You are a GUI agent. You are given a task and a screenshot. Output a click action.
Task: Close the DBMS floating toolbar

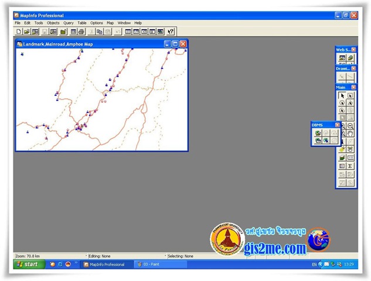pos(338,125)
